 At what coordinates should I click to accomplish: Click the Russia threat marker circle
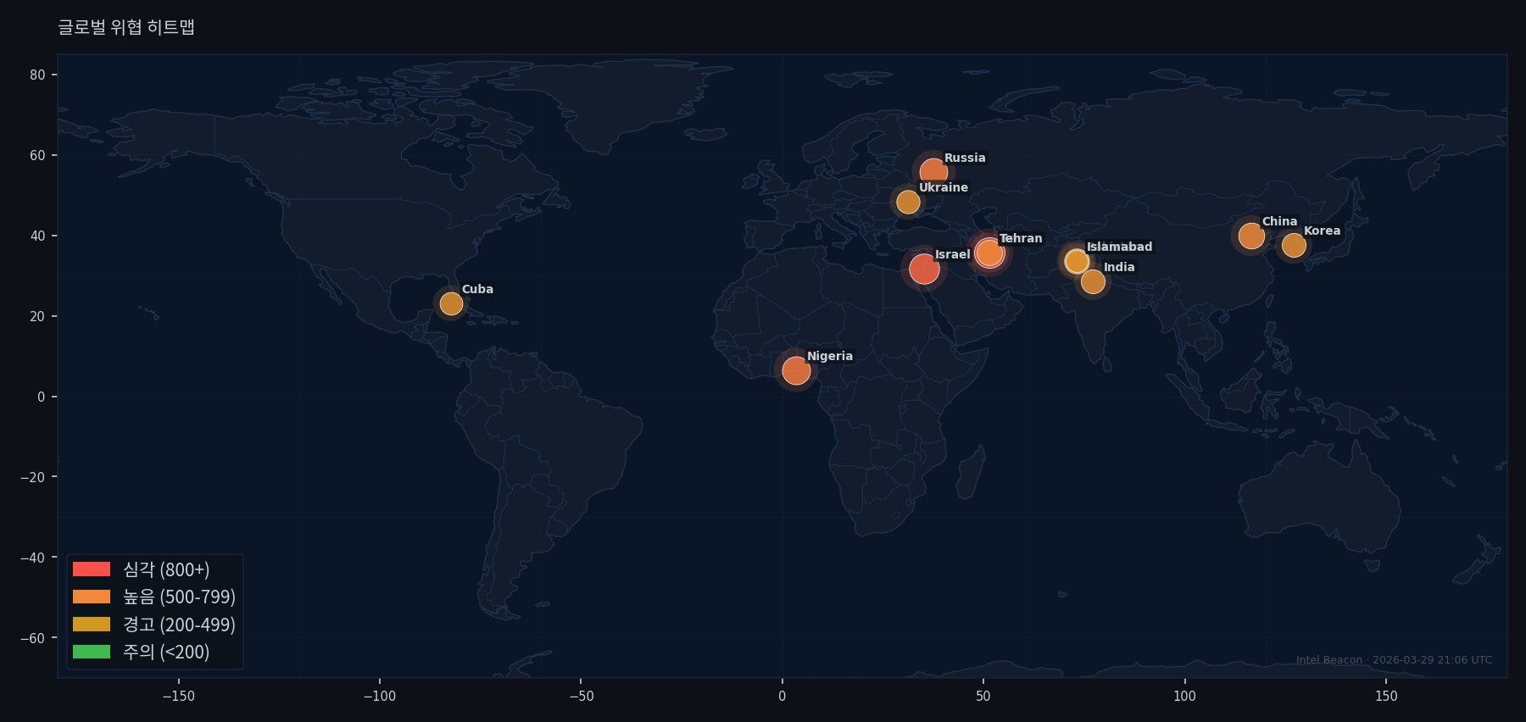pyautogui.click(x=933, y=173)
